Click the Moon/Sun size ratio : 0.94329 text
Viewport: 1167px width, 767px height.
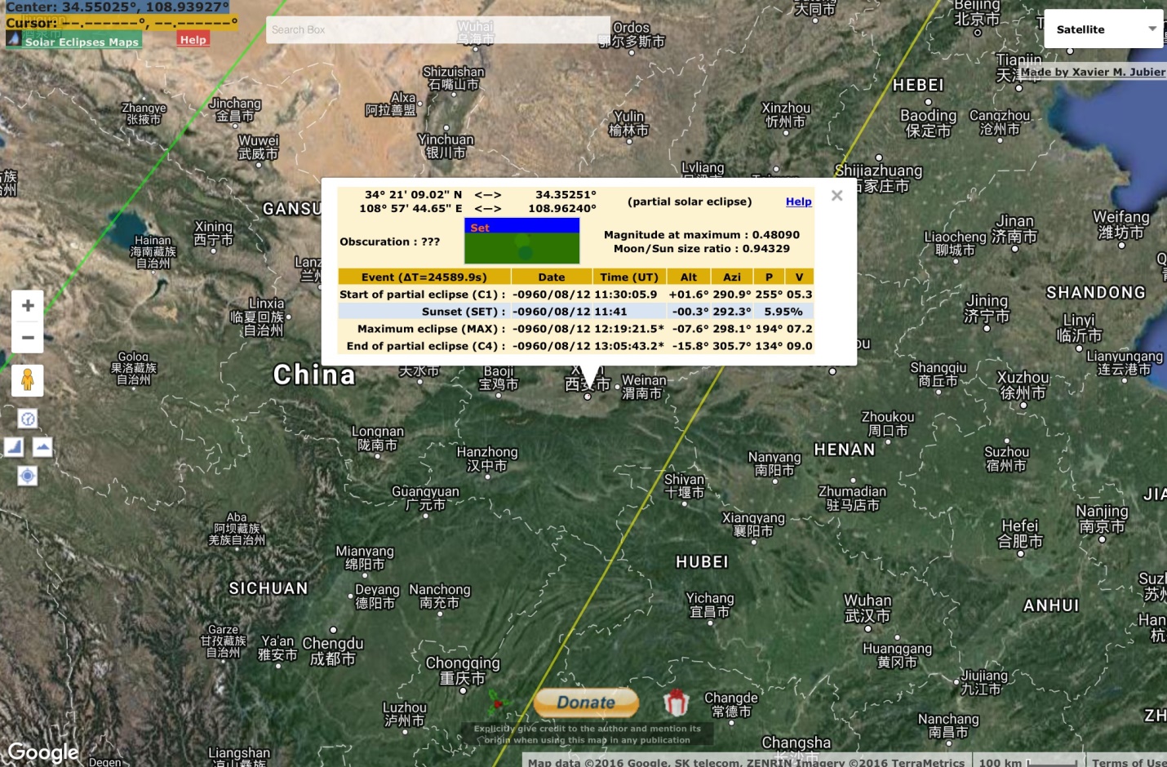(702, 249)
